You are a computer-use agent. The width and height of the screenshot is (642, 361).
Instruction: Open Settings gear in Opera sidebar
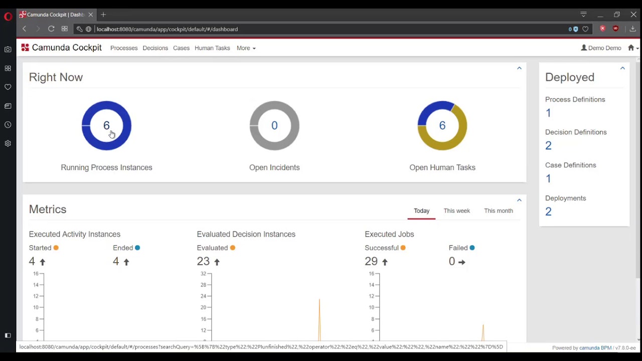click(x=8, y=143)
